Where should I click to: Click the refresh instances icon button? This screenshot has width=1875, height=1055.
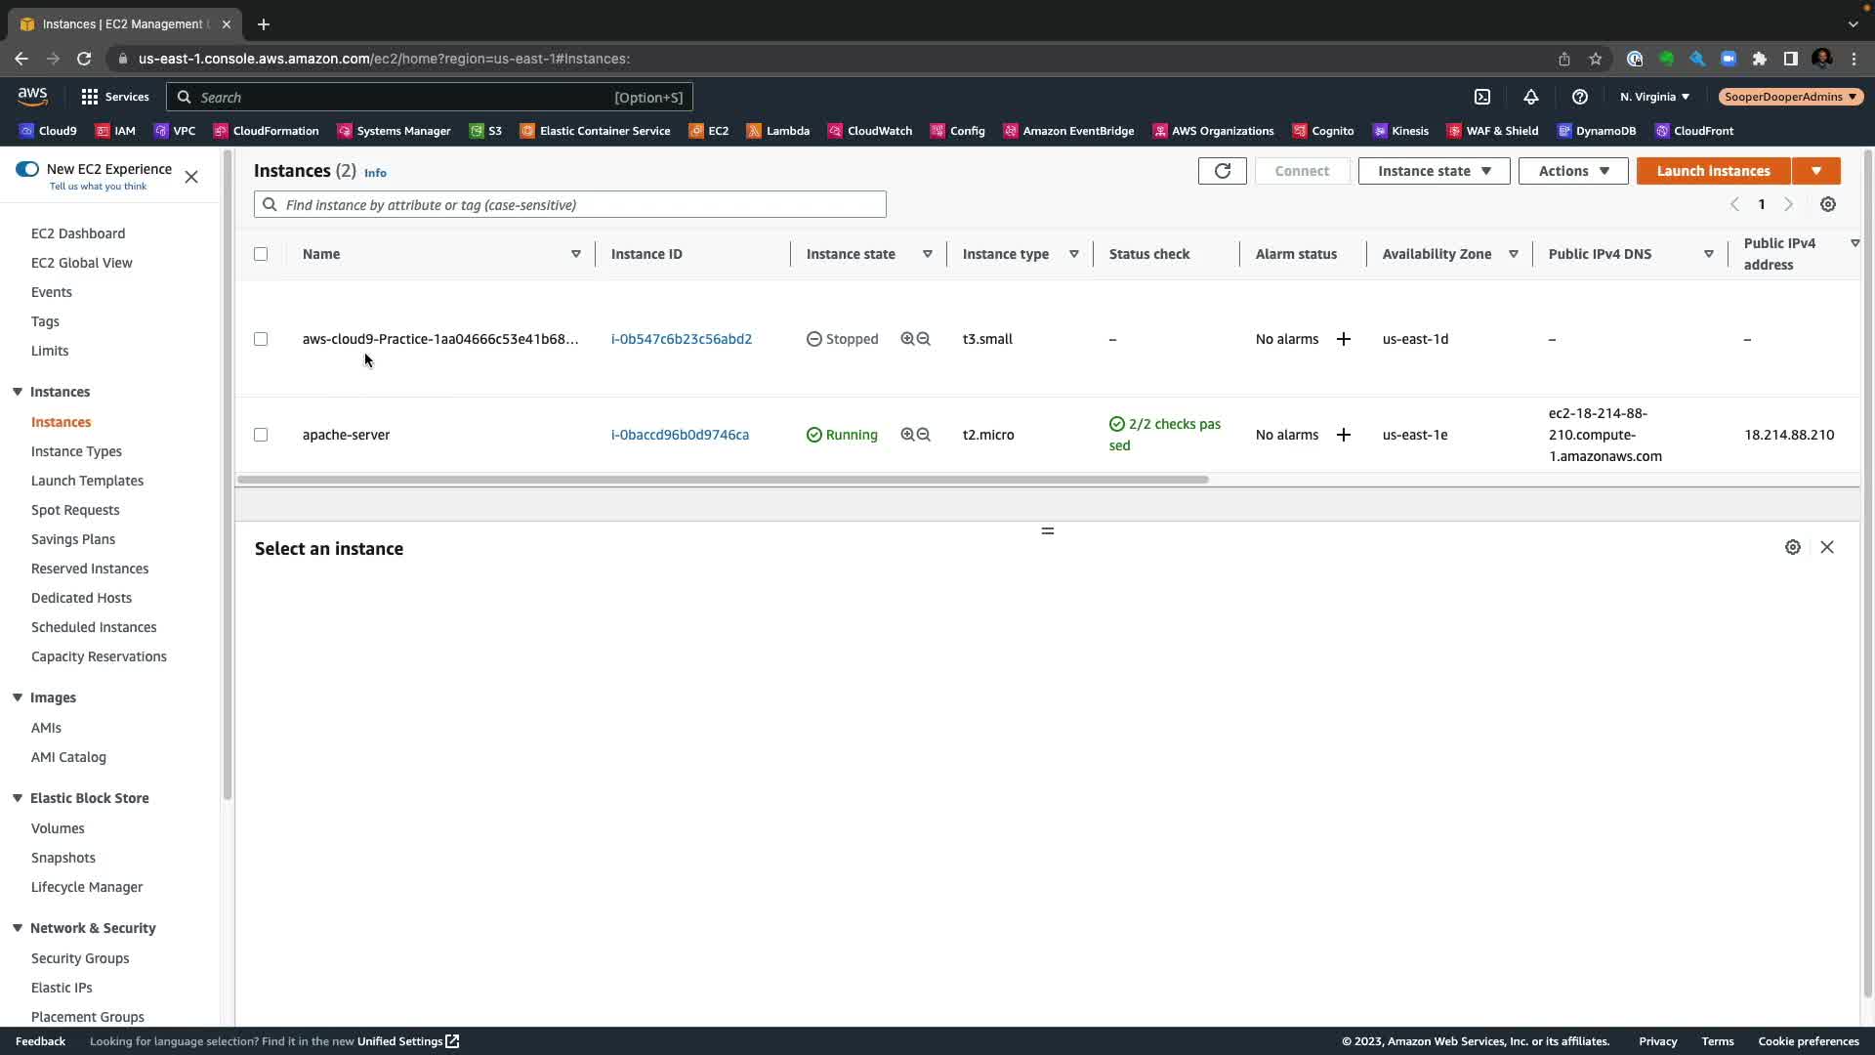tap(1222, 171)
